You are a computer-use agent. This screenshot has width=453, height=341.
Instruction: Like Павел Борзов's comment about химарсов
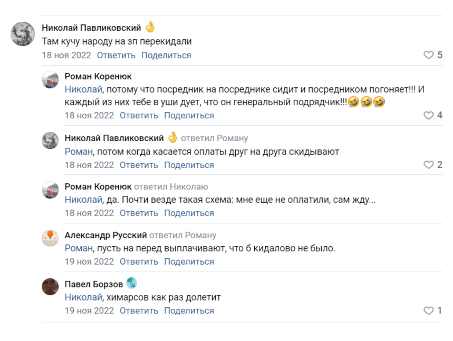point(428,311)
